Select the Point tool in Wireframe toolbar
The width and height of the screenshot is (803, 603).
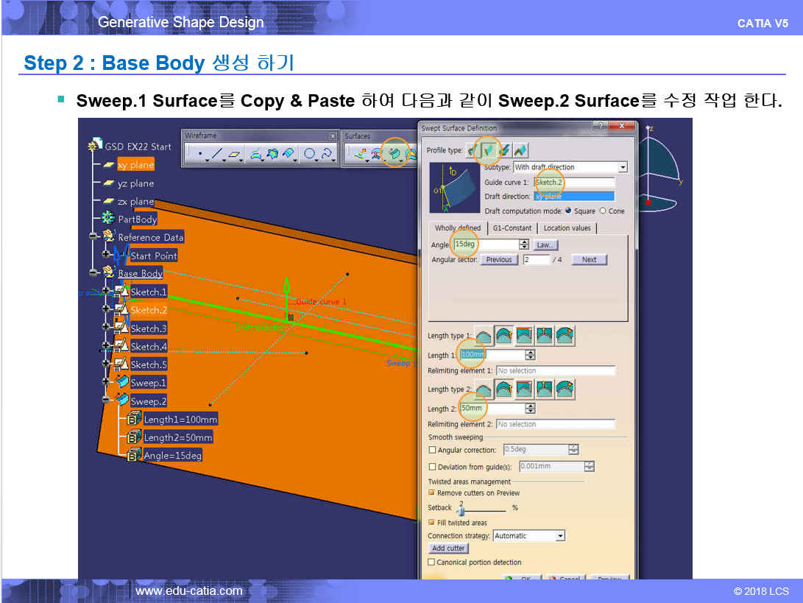click(200, 154)
